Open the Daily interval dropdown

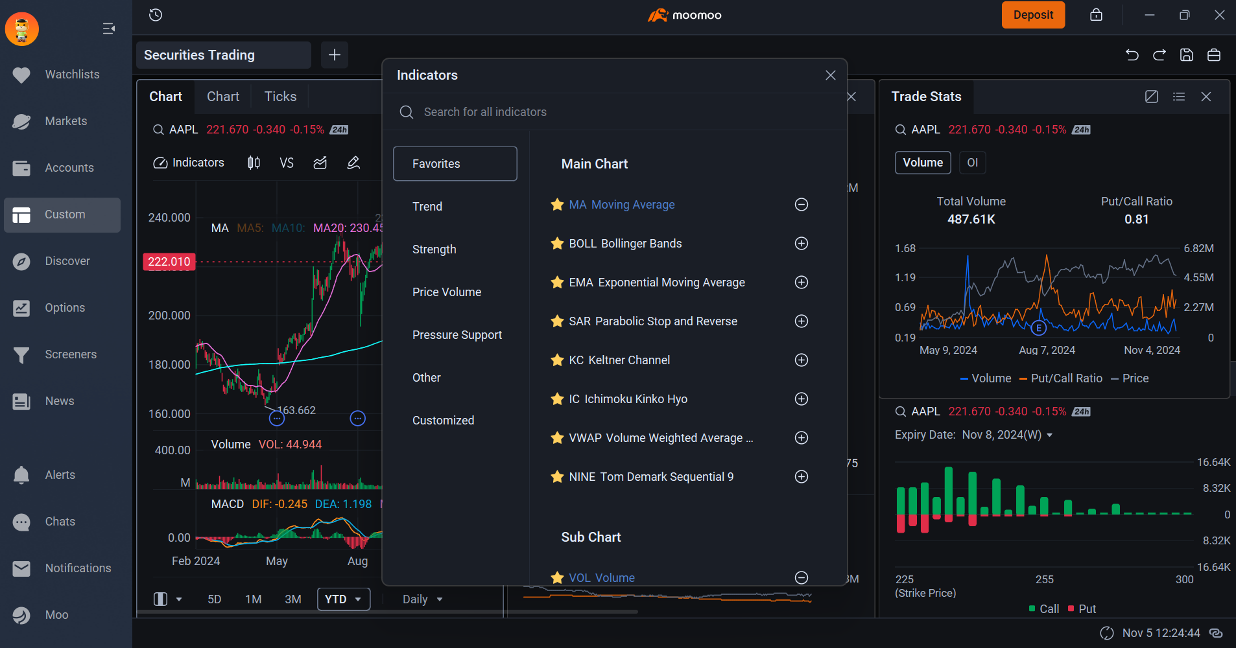[422, 599]
